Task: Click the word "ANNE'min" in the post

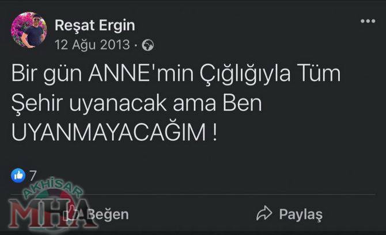Action: click(x=141, y=73)
